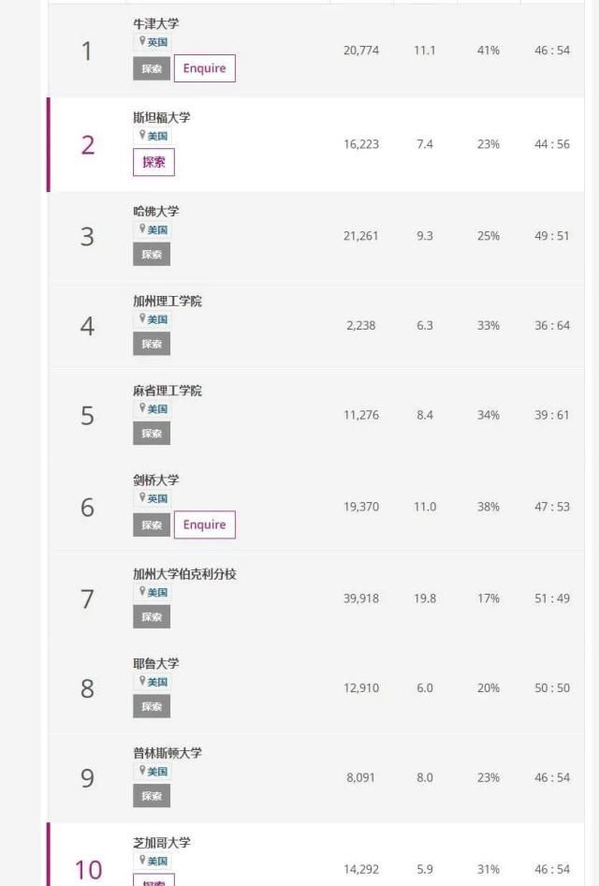599x886 pixels.
Task: Visit the 哈佛大学 university page
Action: coord(155,211)
